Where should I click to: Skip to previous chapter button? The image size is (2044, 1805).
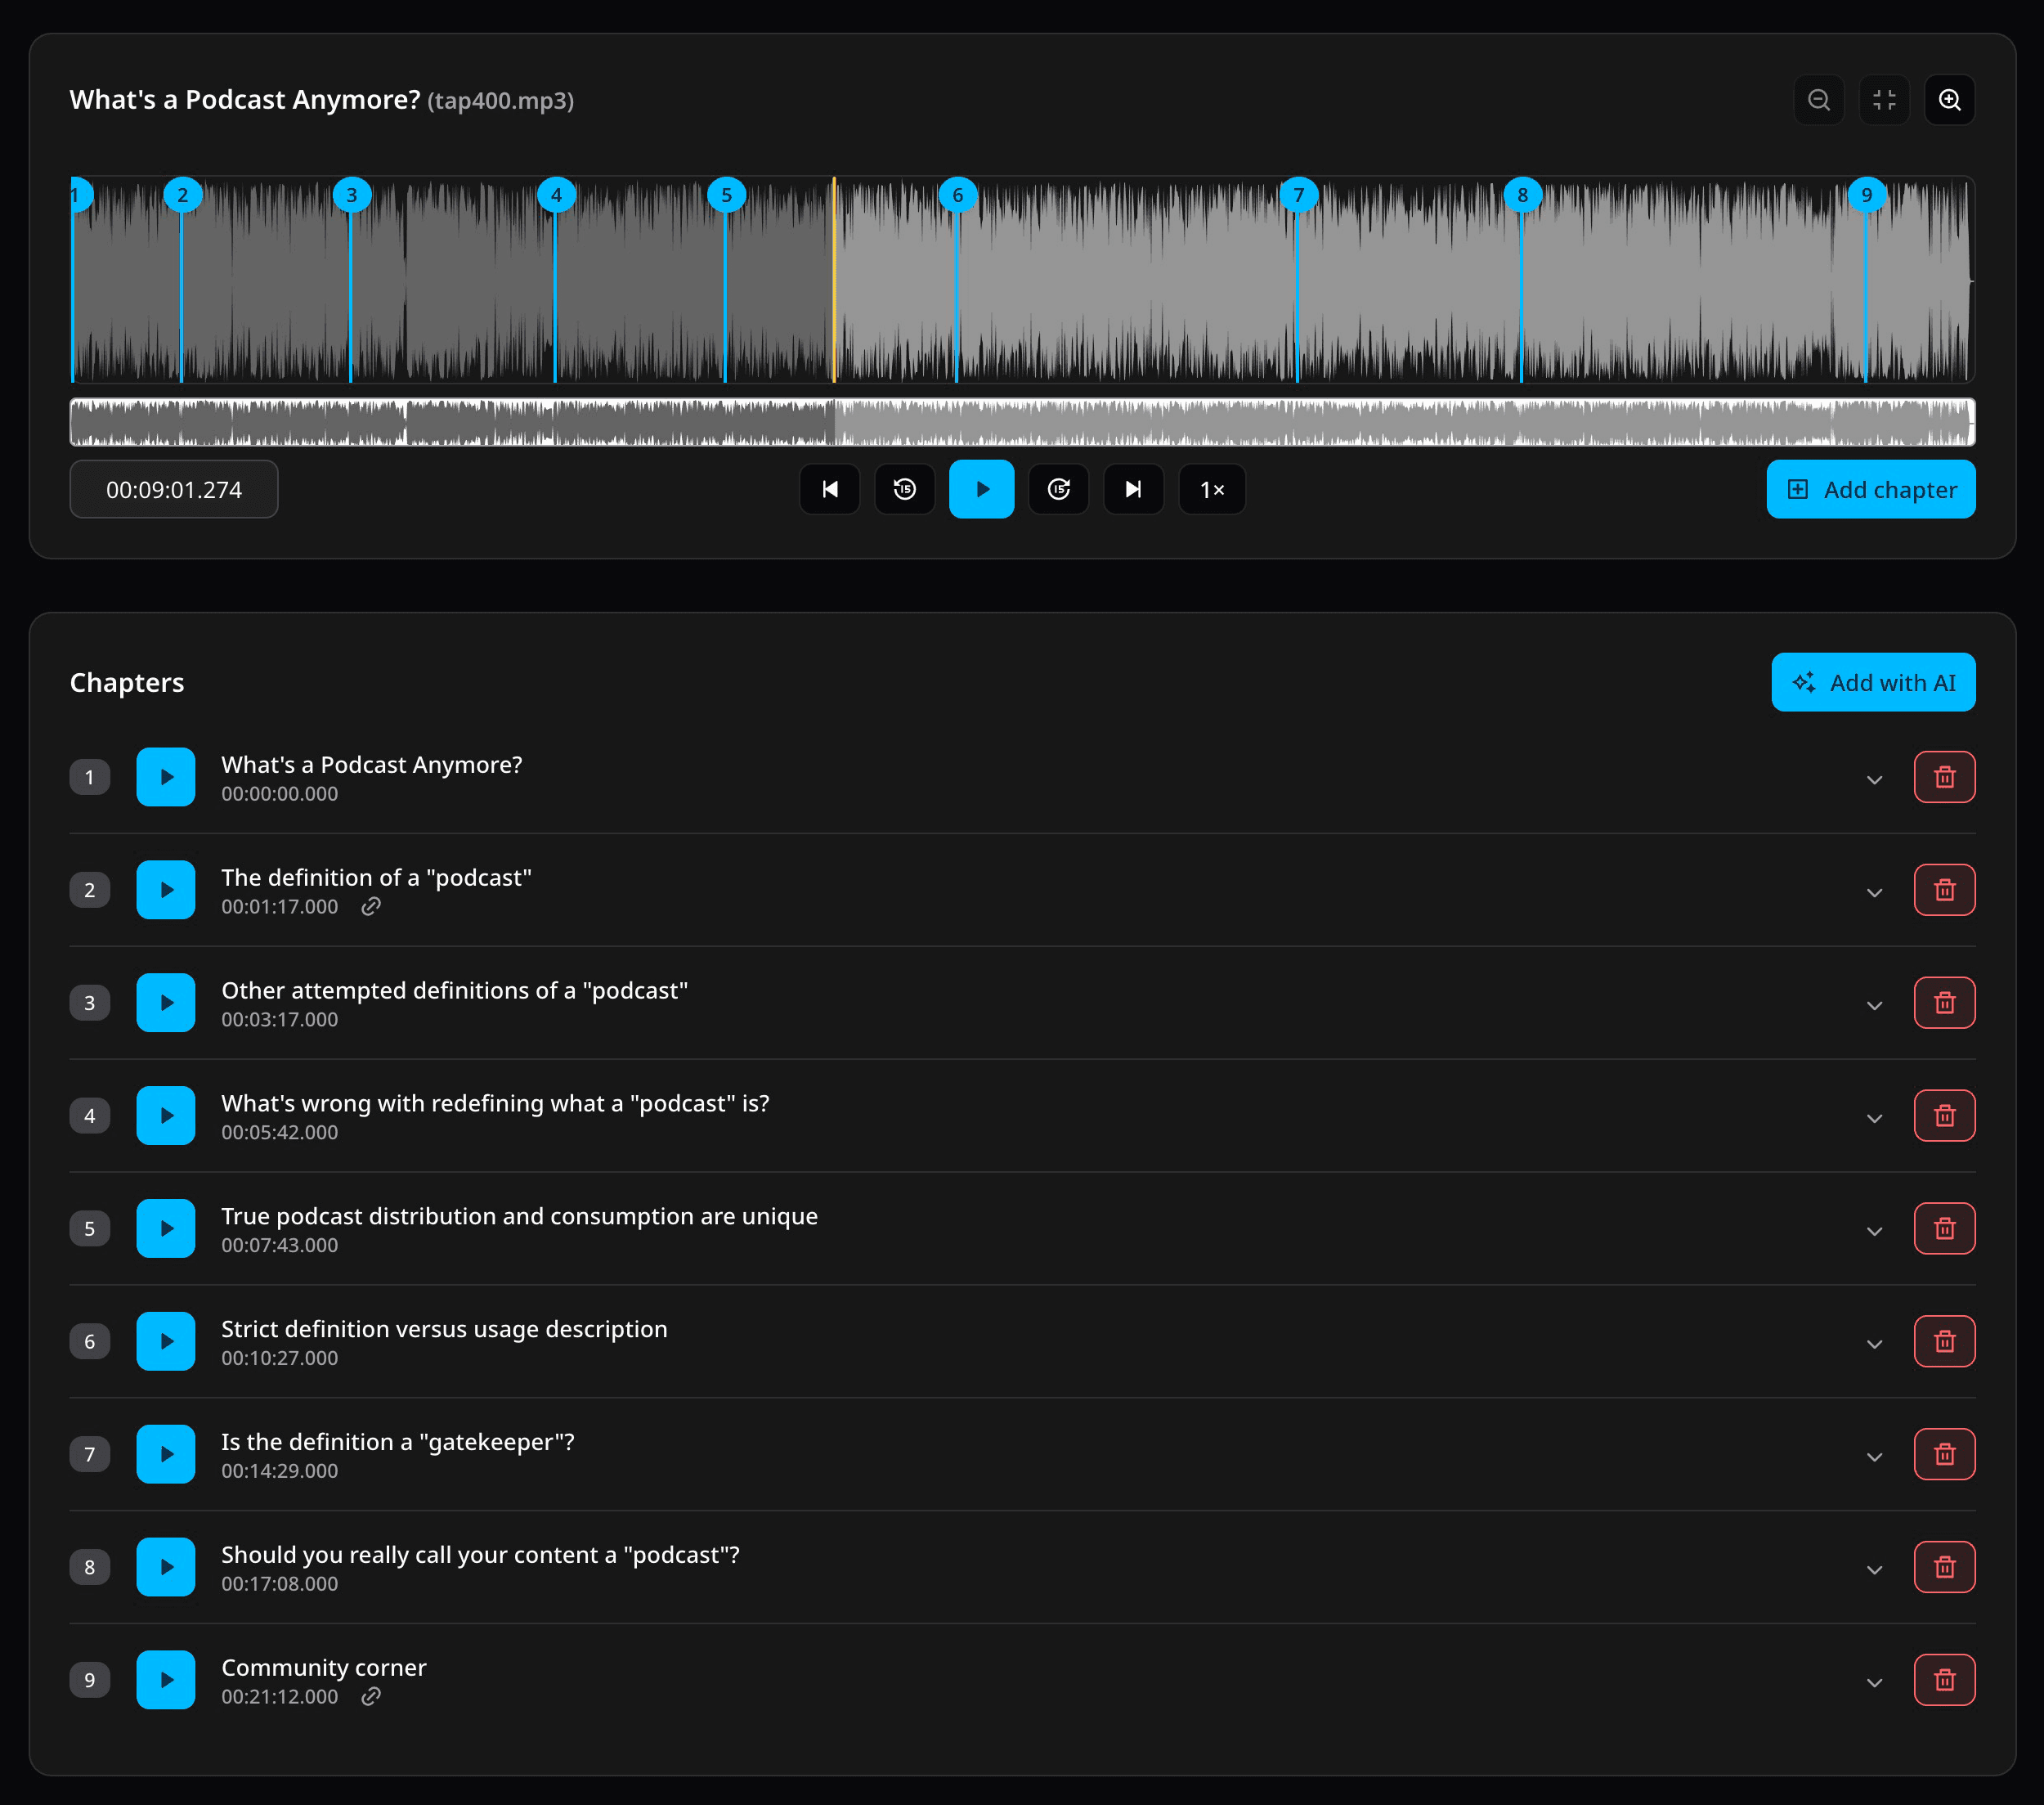[829, 489]
